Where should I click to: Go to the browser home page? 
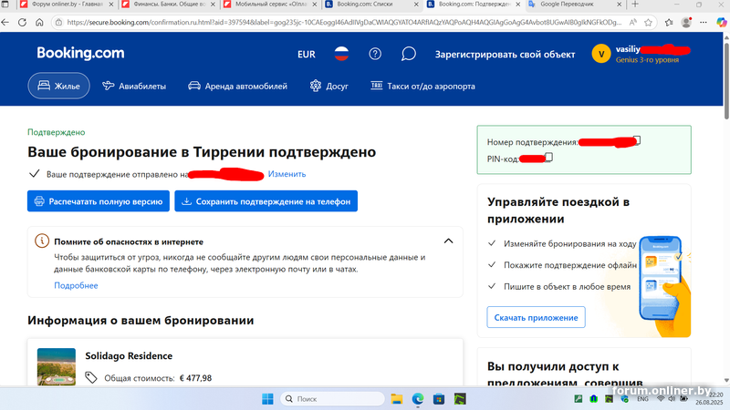point(39,22)
